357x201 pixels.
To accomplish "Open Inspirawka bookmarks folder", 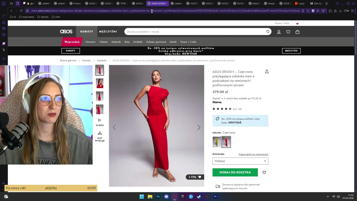I will 26,17.
